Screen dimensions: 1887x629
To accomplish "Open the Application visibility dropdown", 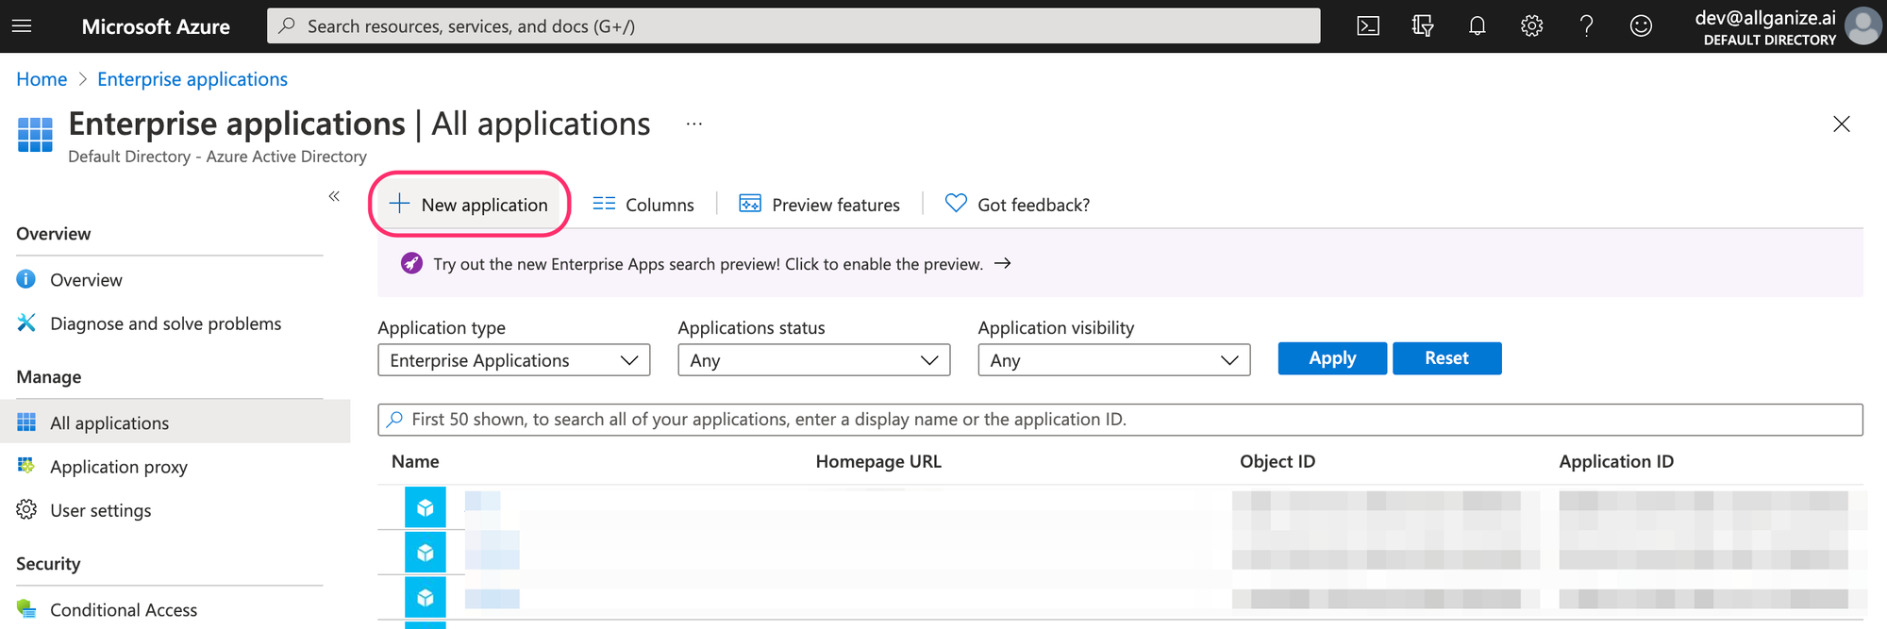I will pyautogui.click(x=1114, y=360).
